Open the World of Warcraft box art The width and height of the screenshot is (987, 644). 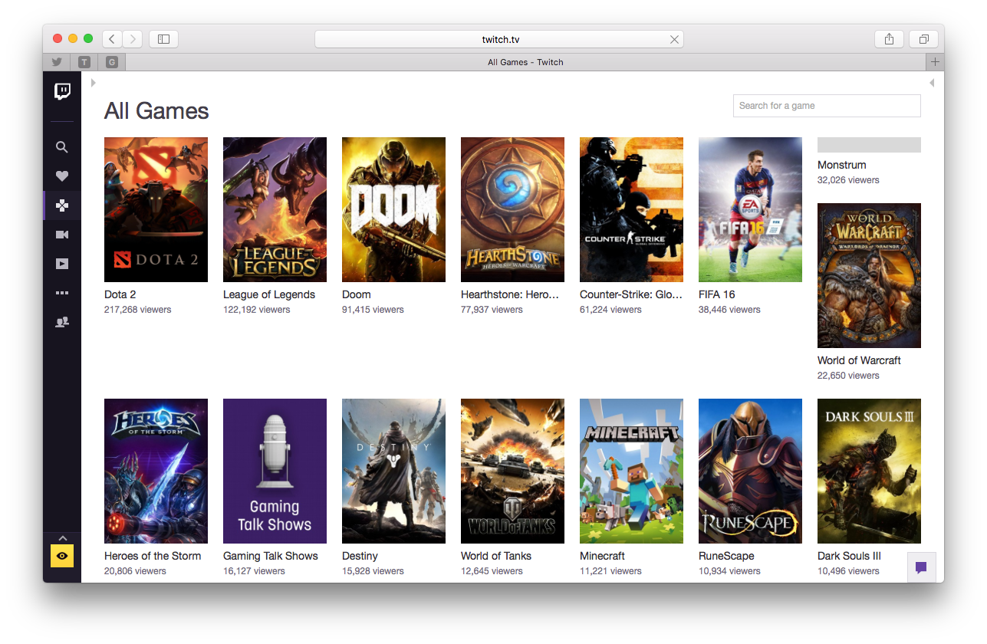point(869,275)
